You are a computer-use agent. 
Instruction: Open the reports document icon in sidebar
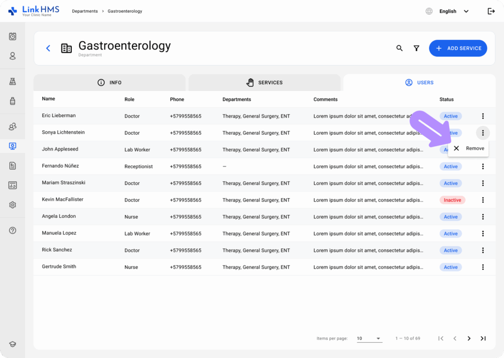pyautogui.click(x=12, y=166)
